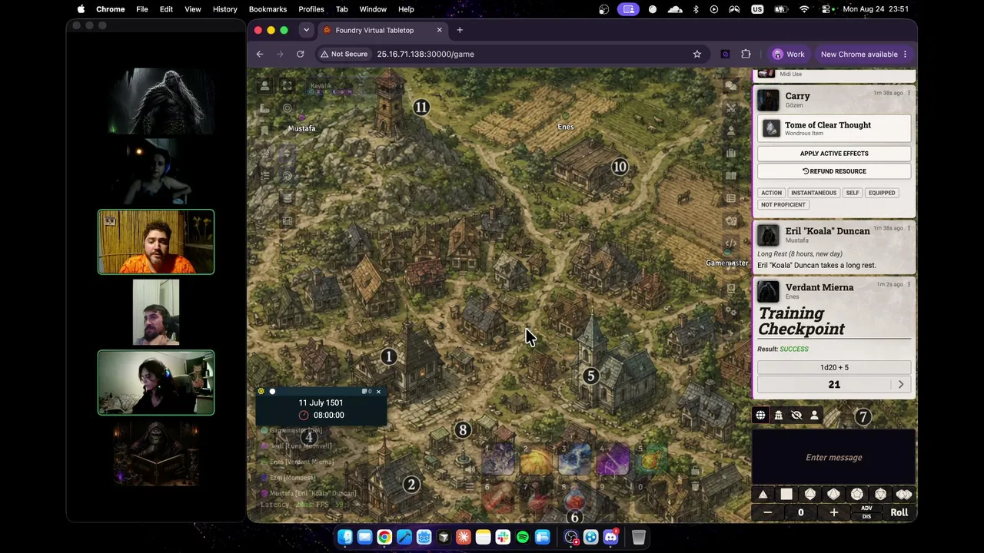Activate hotbar slot 1 macro
The image size is (984, 553).
coord(498,459)
